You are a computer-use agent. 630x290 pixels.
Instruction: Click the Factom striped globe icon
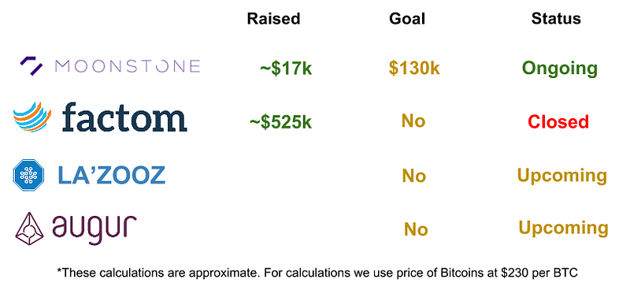(x=32, y=117)
